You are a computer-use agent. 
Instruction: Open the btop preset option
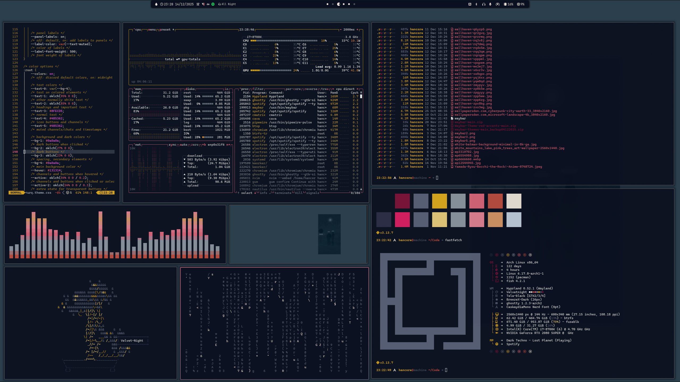(x=165, y=30)
